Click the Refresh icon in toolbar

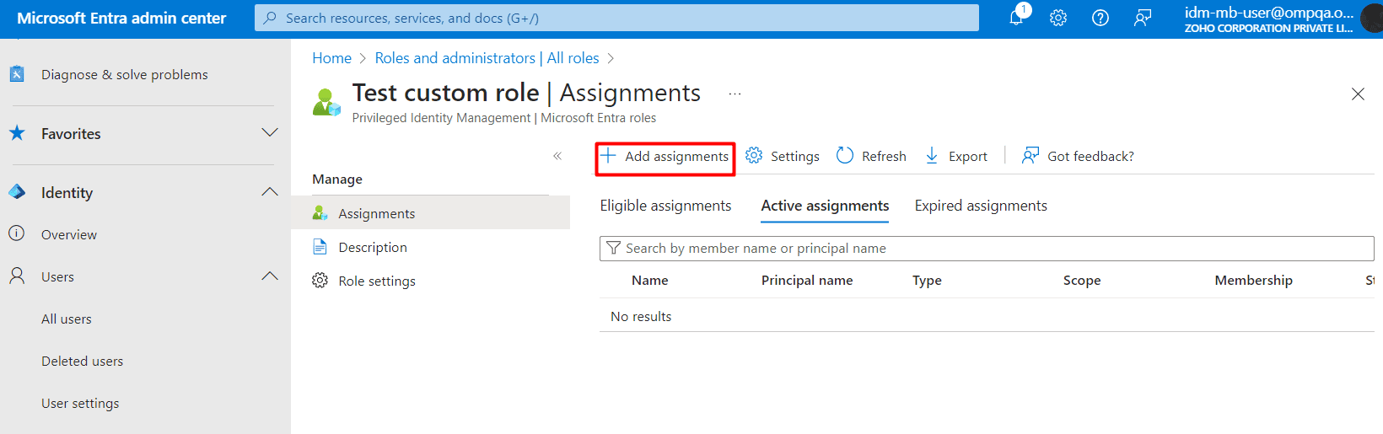pyautogui.click(x=845, y=156)
